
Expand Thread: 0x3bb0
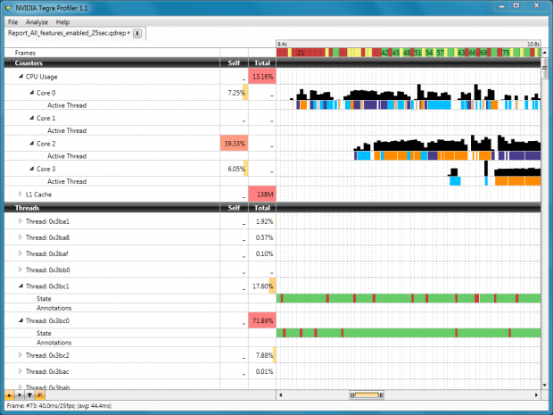21,270
